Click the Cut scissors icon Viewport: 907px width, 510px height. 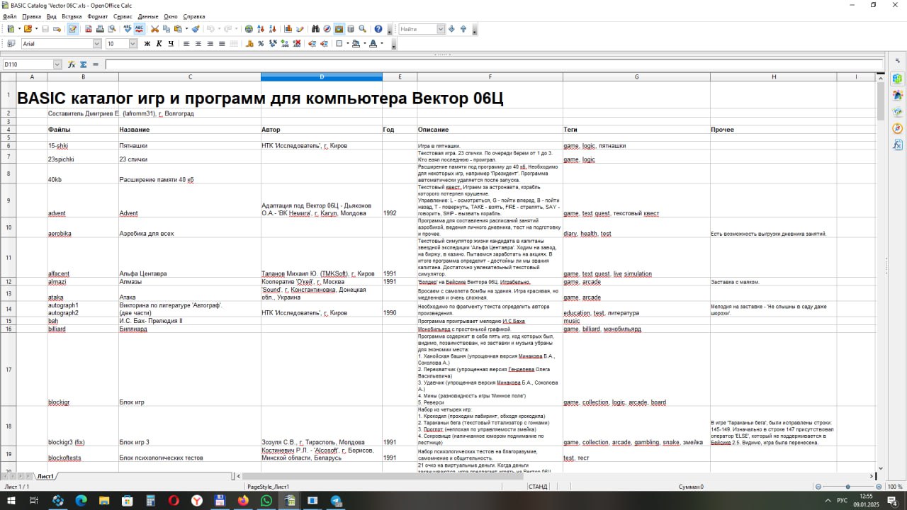154,29
